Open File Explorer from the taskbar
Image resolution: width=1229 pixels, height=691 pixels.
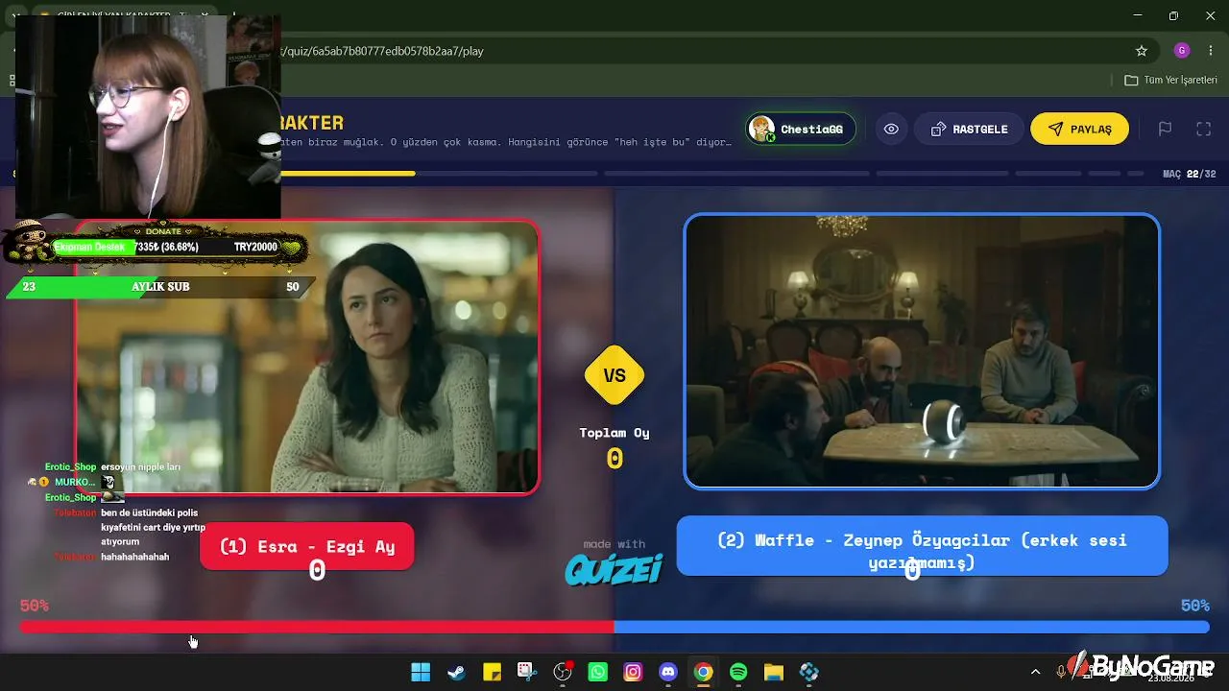(x=774, y=672)
